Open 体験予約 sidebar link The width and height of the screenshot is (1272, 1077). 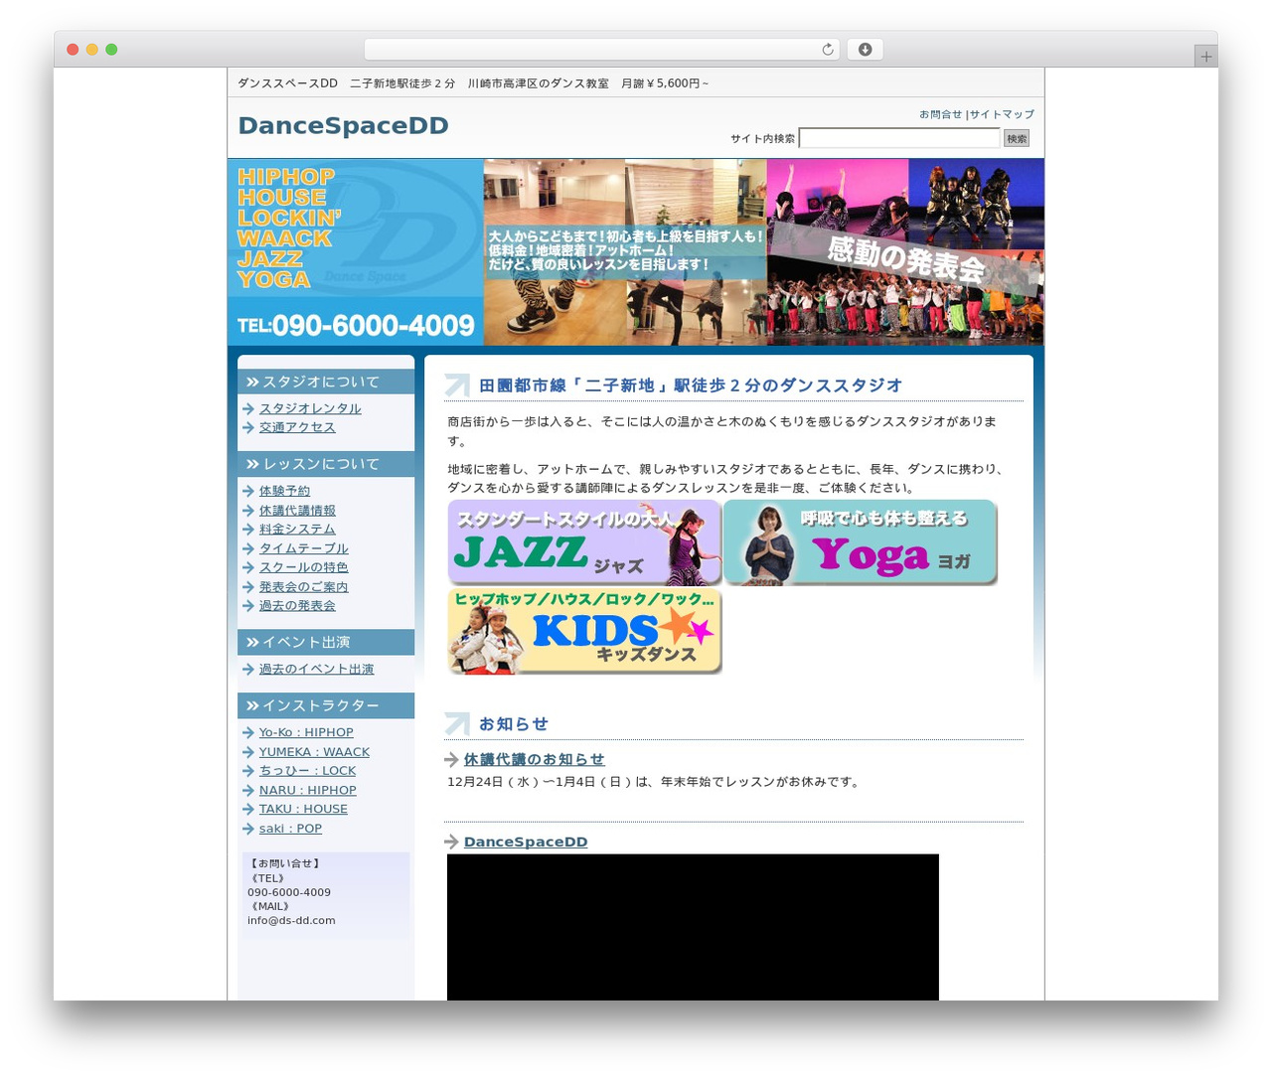[x=284, y=491]
